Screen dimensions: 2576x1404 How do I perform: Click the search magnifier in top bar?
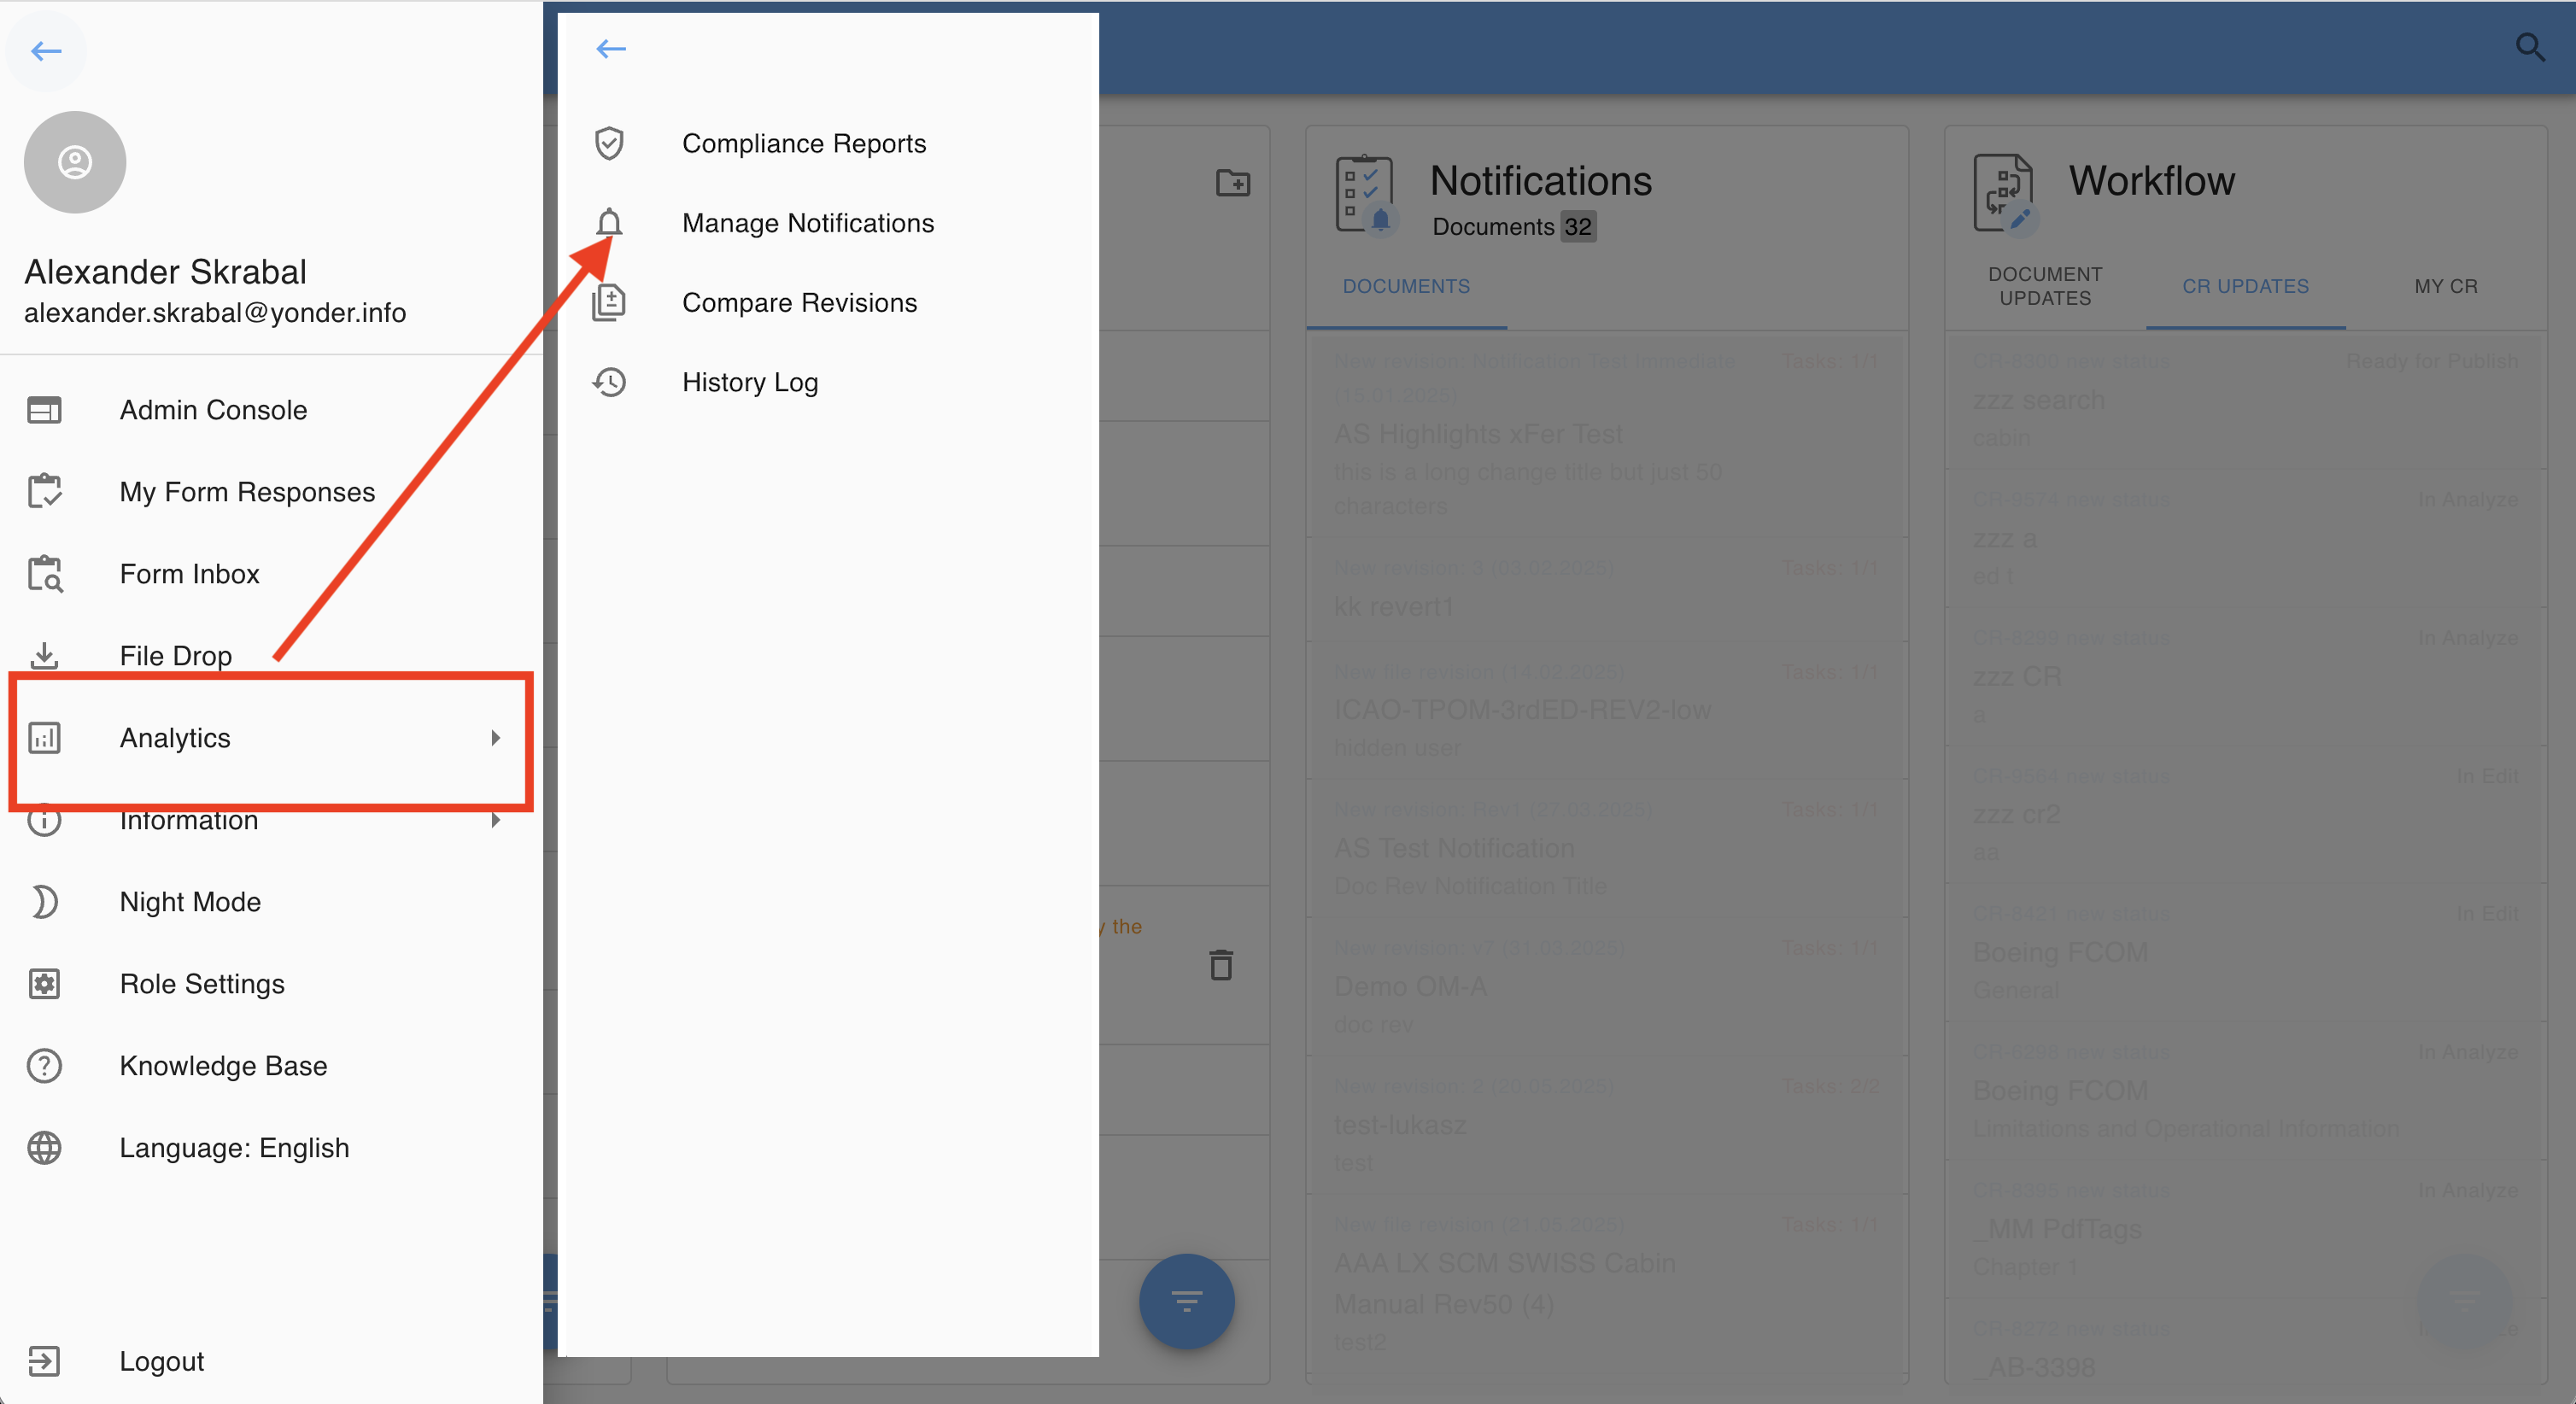point(2529,47)
